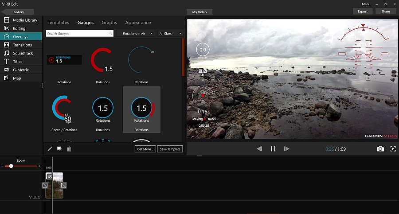
Task: Click Save Template button
Action: (170, 149)
